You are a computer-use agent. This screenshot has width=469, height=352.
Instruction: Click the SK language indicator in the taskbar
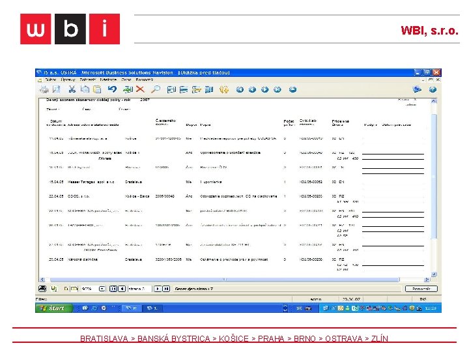tap(299, 308)
